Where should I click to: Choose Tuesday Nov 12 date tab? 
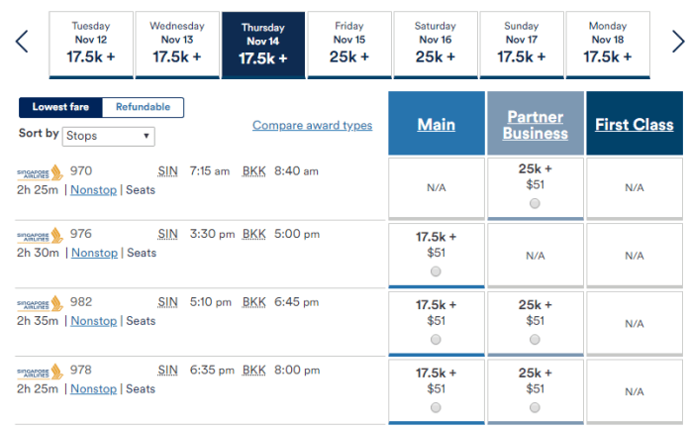coord(91,45)
